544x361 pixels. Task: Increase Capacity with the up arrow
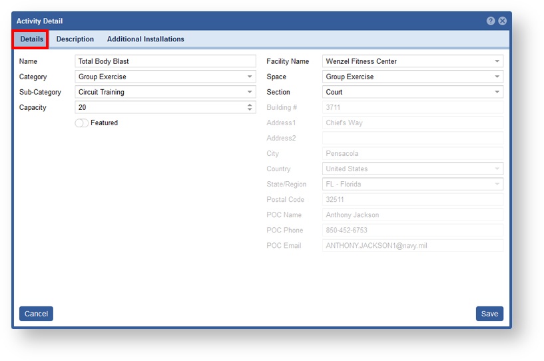(250, 105)
